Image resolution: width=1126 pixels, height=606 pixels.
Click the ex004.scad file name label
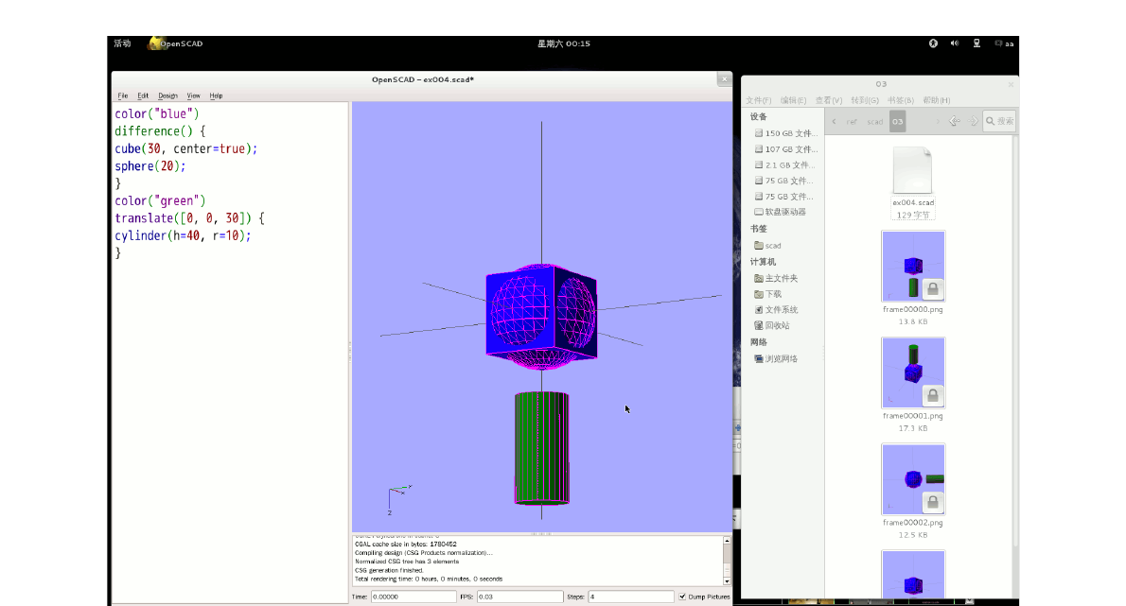pyautogui.click(x=913, y=203)
